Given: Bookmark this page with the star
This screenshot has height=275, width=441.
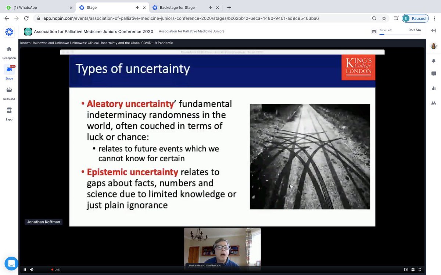Looking at the screenshot, I should pos(384,18).
